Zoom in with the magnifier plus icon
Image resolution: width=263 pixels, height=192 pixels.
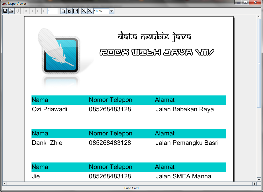point(84,11)
